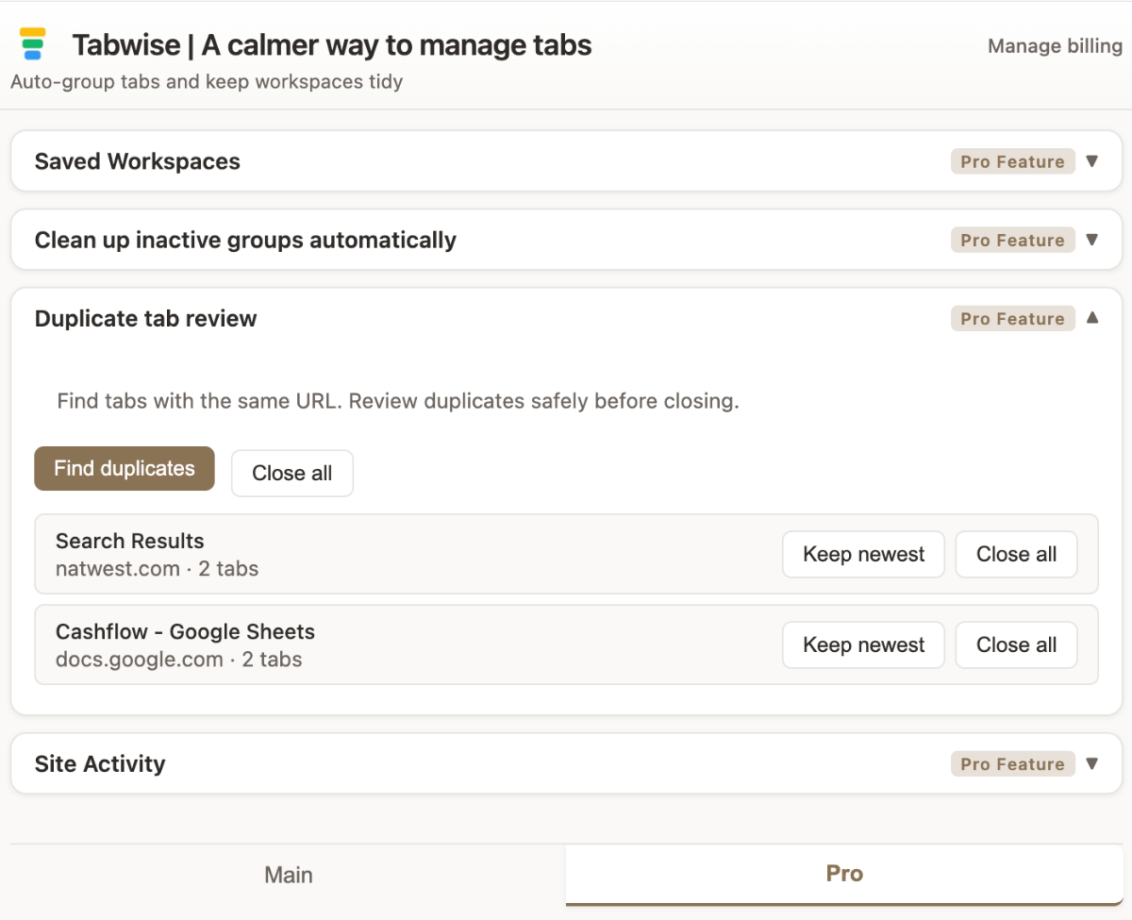The width and height of the screenshot is (1132, 920).
Task: Click the Find duplicates button
Action: coord(125,469)
